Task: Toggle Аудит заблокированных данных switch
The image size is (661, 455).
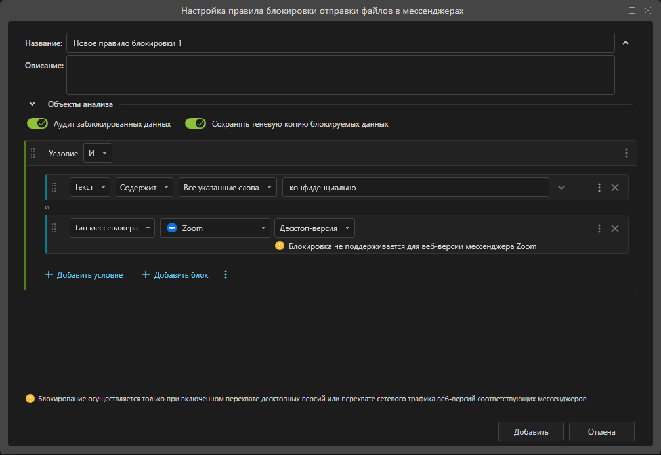Action: pyautogui.click(x=37, y=123)
